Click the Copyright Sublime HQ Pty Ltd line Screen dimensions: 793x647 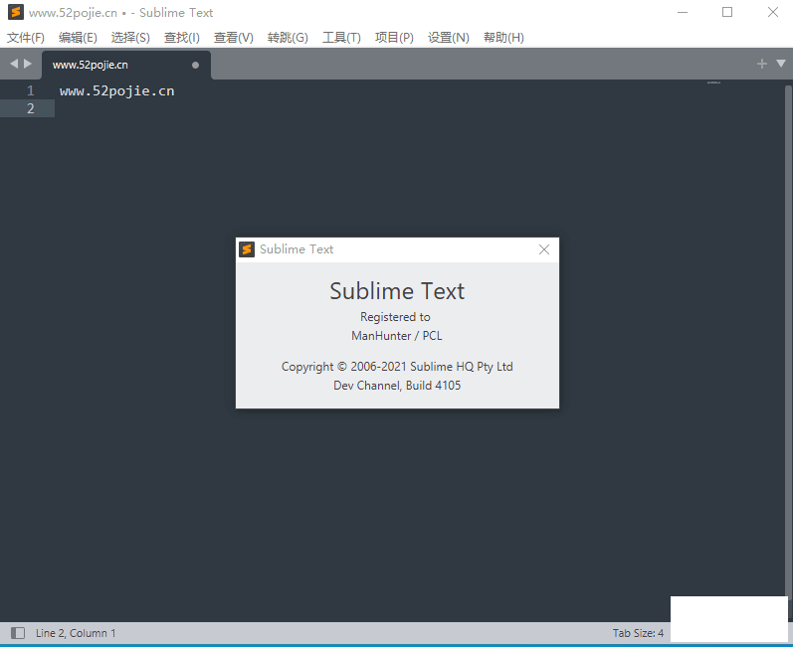tap(397, 367)
